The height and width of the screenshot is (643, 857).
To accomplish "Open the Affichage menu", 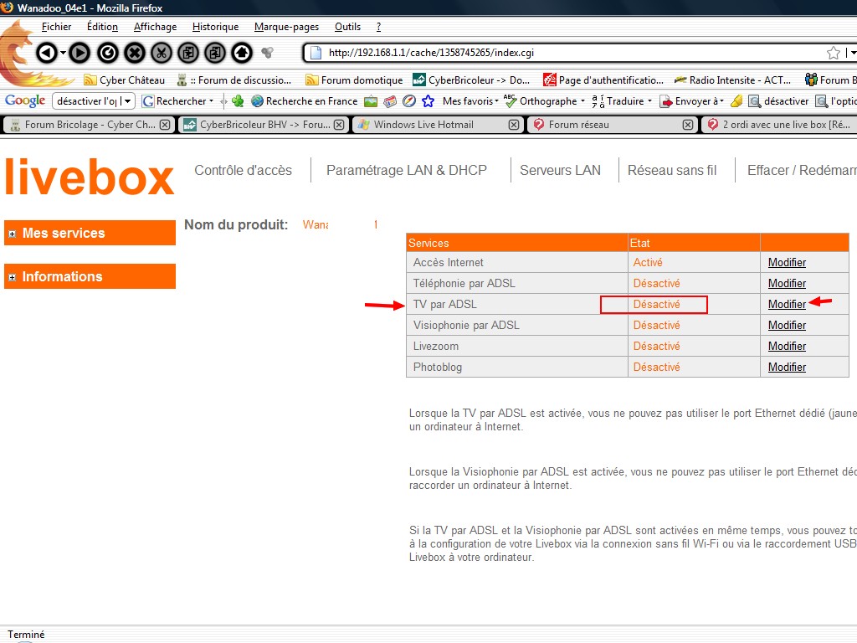I will tap(155, 27).
